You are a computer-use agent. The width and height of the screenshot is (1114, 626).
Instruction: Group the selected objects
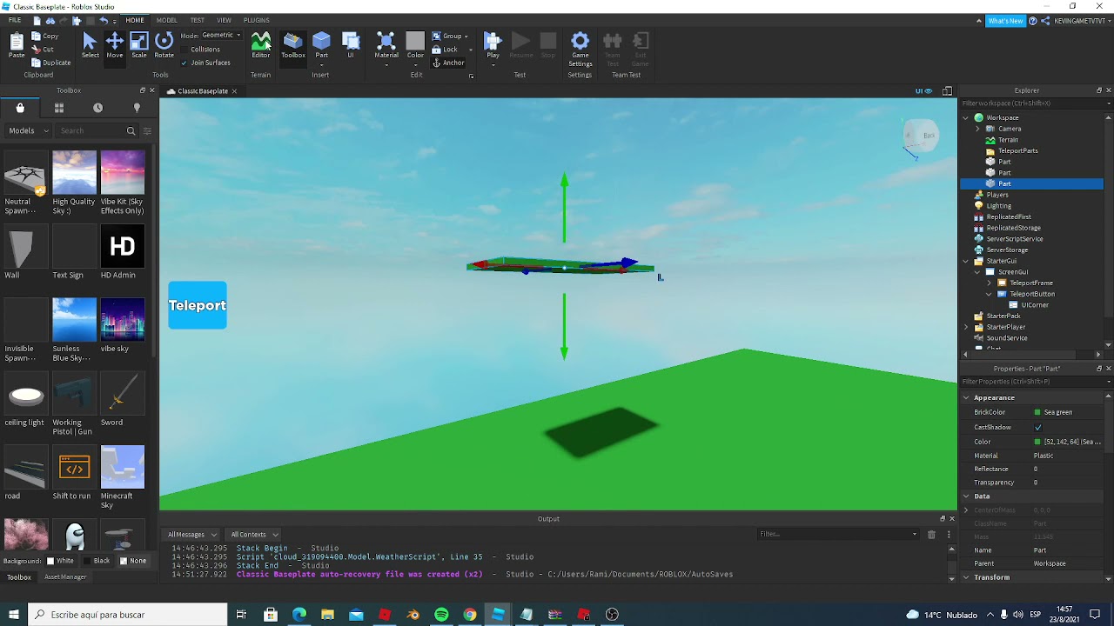tap(447, 37)
